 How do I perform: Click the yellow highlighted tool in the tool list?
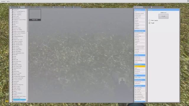(x=140, y=67)
